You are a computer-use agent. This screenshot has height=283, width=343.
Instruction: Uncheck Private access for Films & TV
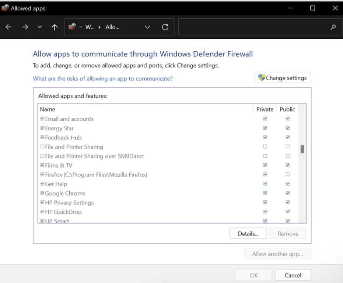pyautogui.click(x=265, y=165)
